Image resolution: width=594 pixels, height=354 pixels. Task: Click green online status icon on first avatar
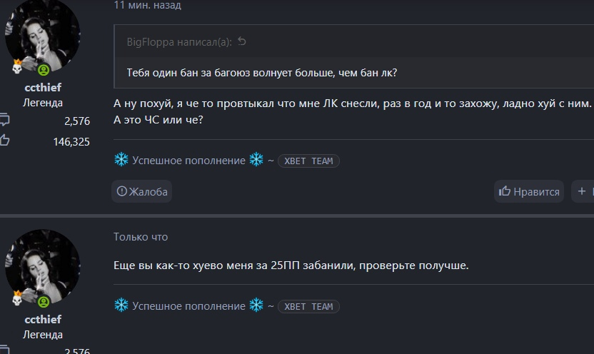click(x=44, y=69)
